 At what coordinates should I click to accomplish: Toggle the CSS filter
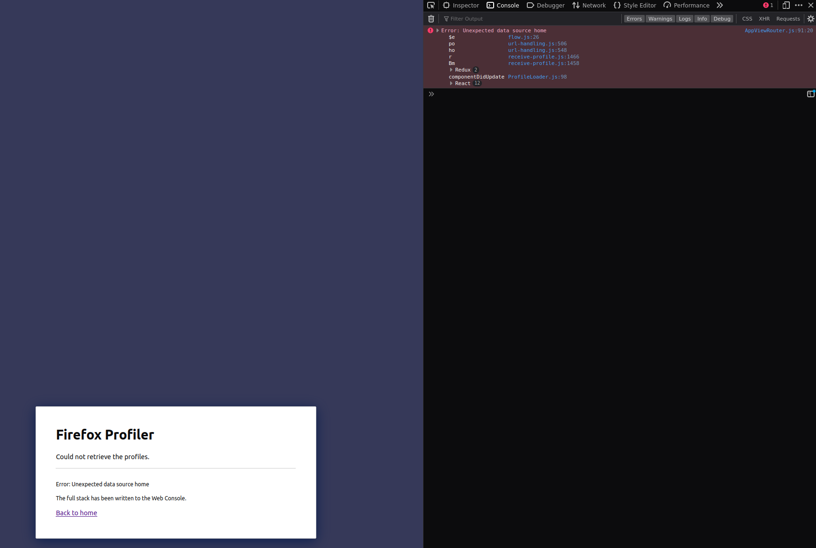pos(747,19)
